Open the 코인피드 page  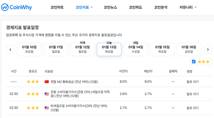(x=135, y=7)
